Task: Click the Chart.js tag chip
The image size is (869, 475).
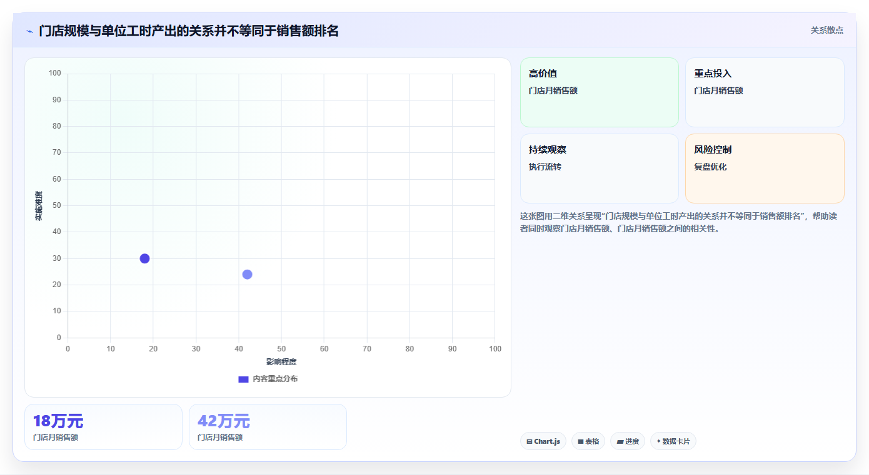Action: [x=543, y=441]
